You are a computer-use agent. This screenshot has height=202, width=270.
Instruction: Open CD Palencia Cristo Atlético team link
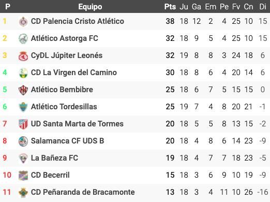click(x=78, y=21)
